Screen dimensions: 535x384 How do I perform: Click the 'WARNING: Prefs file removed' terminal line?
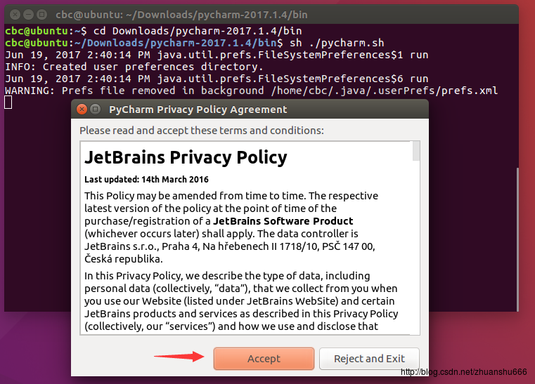click(251, 91)
